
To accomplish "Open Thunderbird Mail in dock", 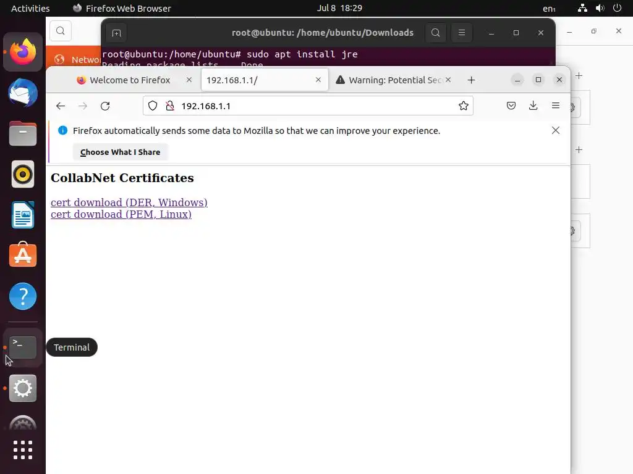I will pos(23,93).
